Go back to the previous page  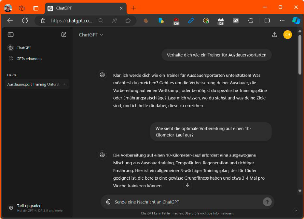10,21
